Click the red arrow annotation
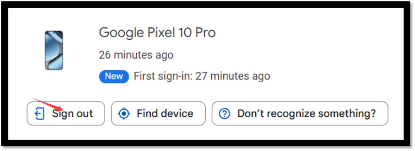415x151 pixels. point(48,105)
